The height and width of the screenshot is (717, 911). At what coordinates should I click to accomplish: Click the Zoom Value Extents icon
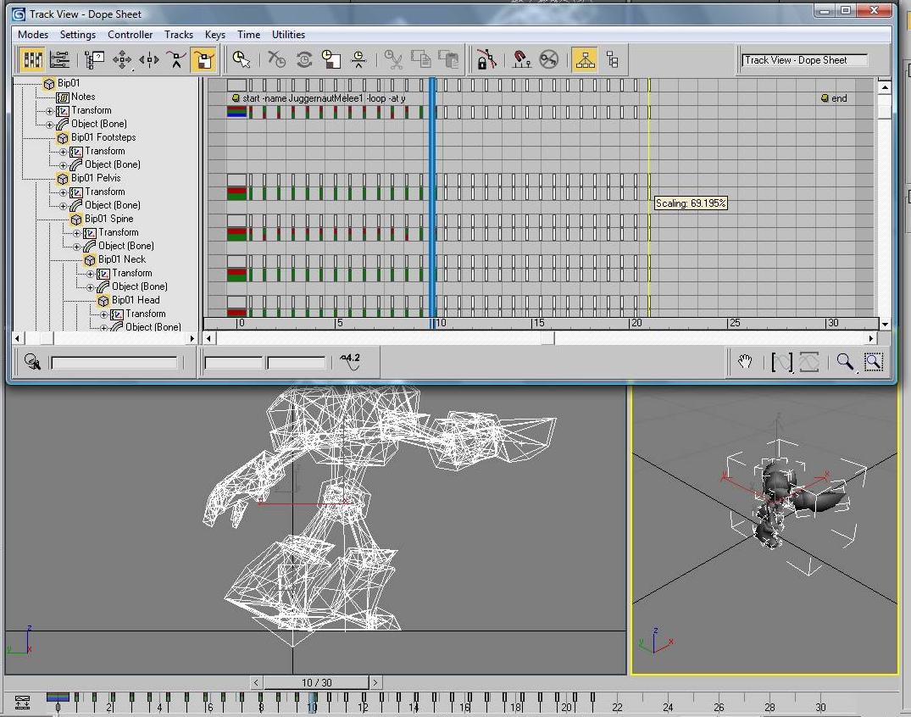(809, 362)
